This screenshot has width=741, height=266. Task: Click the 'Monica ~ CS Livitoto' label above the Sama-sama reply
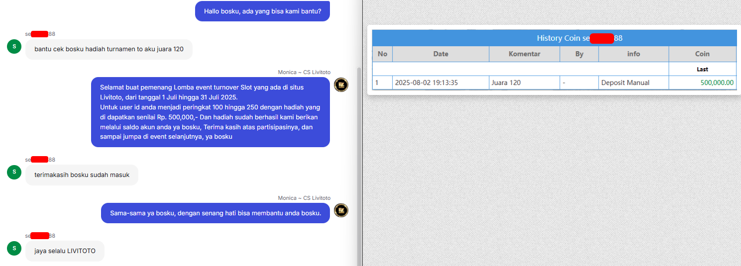point(304,198)
